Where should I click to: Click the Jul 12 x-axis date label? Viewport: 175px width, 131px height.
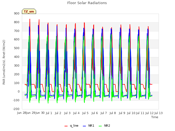[x=150, y=113]
